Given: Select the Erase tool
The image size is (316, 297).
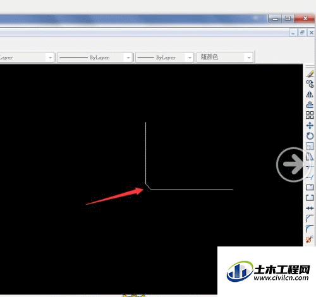Looking at the screenshot, I should 310,74.
